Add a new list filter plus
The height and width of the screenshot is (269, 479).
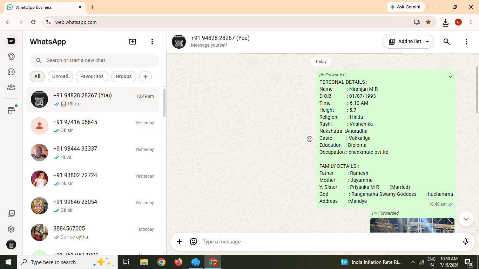pyautogui.click(x=146, y=77)
